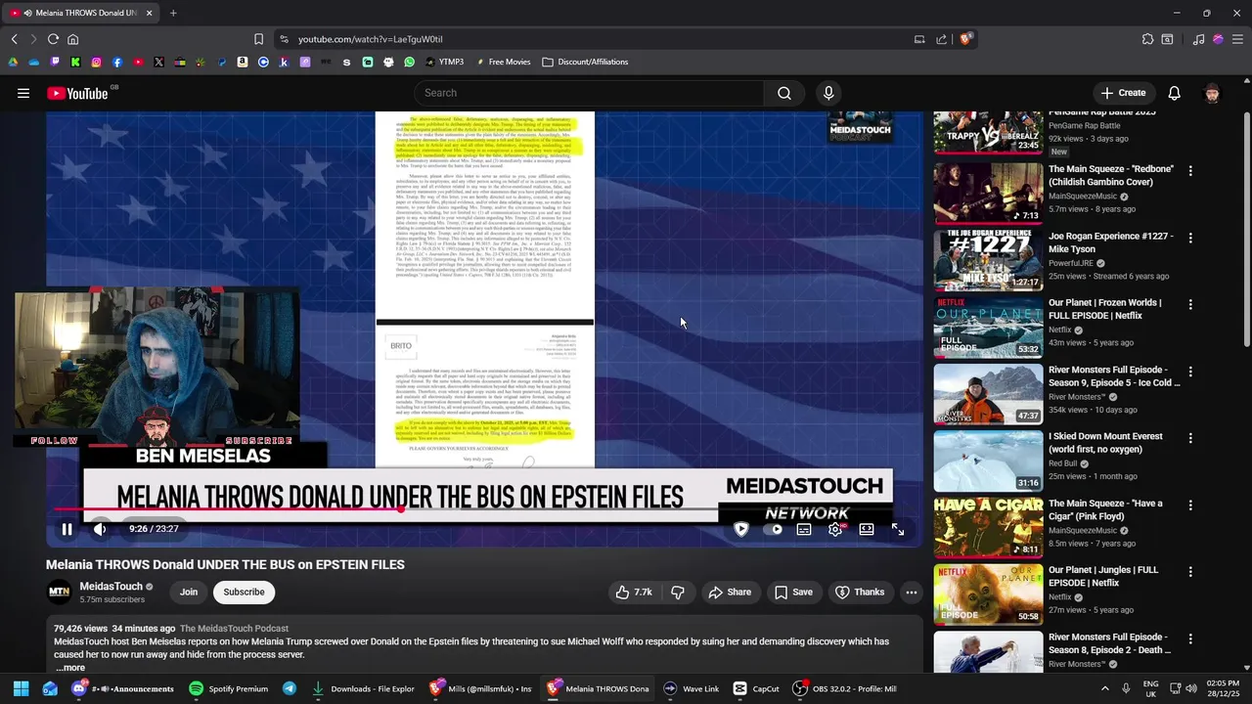Go back with browser back arrow

14,39
